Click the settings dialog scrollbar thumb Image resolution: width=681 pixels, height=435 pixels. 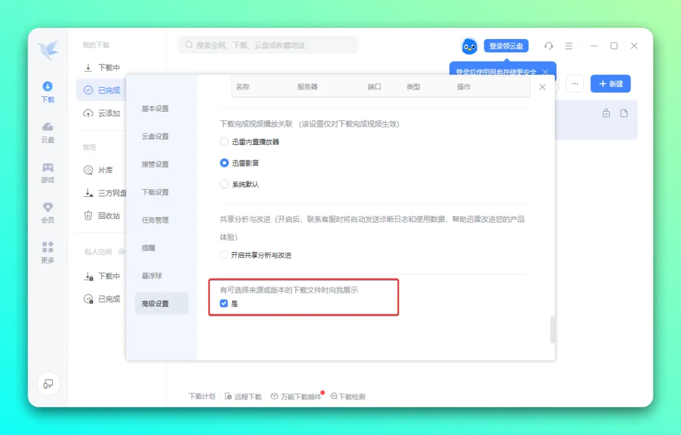[x=552, y=330]
